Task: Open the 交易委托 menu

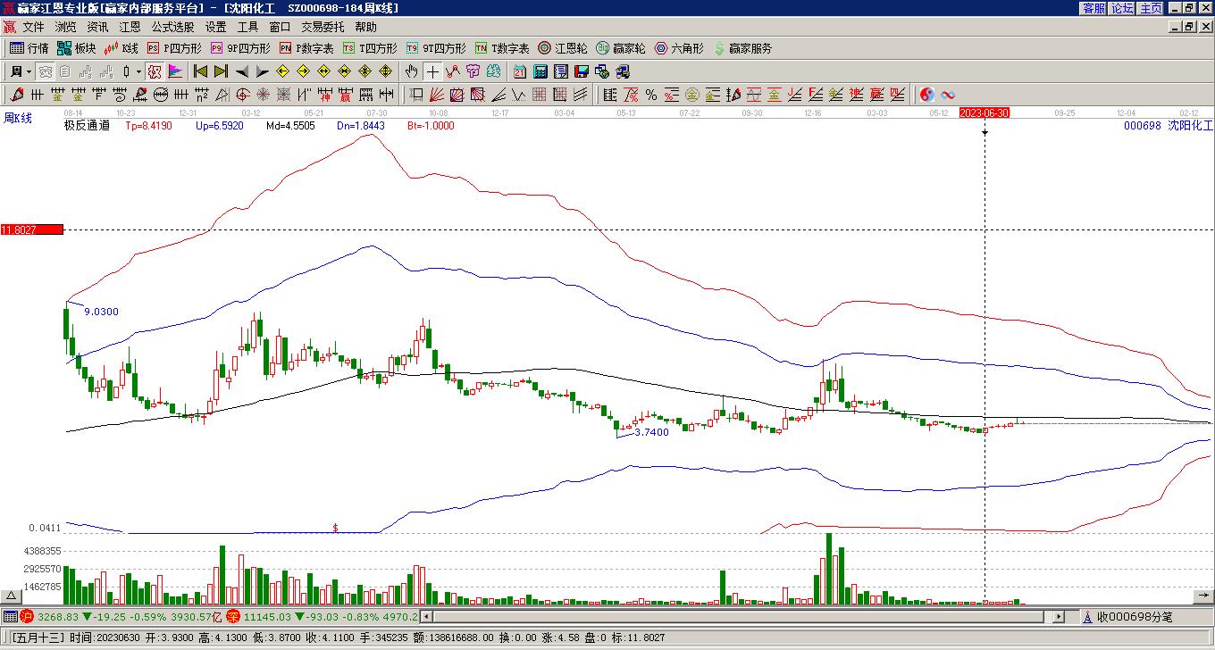Action: click(323, 28)
